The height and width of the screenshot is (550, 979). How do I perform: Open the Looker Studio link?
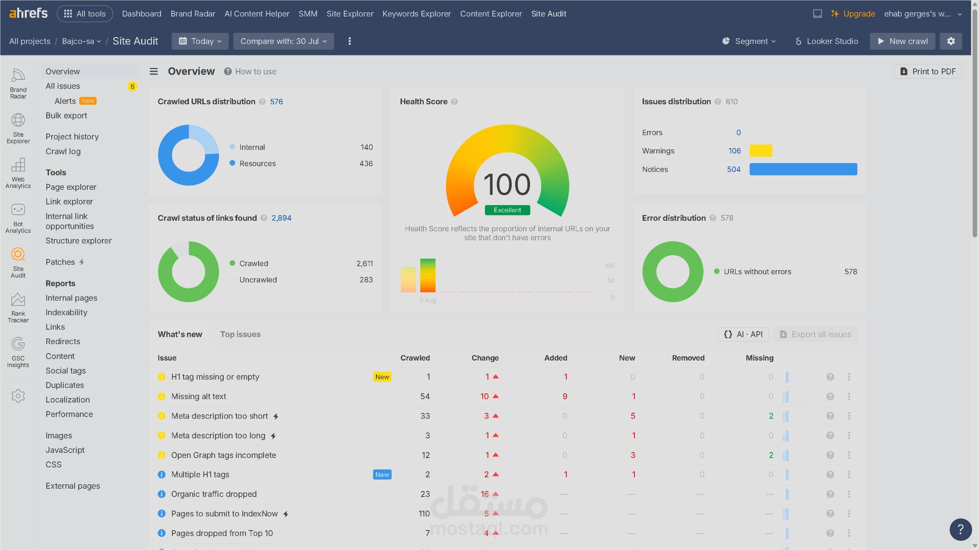pos(826,41)
